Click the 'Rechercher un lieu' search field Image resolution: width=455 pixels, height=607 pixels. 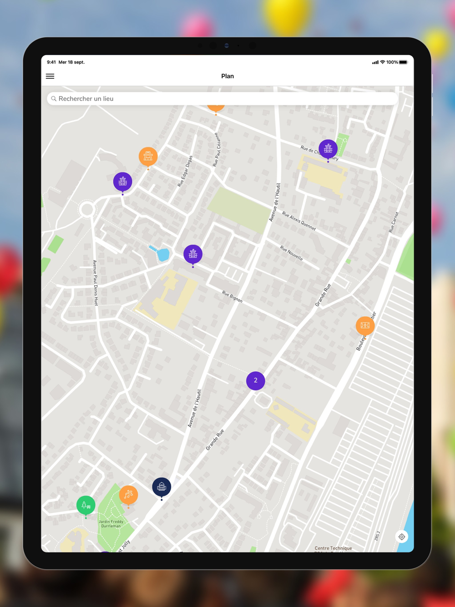(x=222, y=99)
